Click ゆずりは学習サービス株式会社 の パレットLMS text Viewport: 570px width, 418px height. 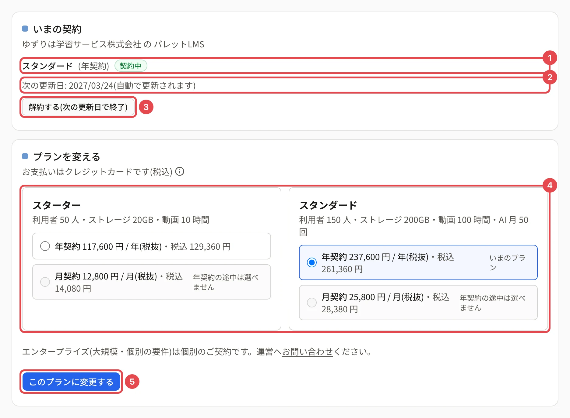(x=113, y=44)
